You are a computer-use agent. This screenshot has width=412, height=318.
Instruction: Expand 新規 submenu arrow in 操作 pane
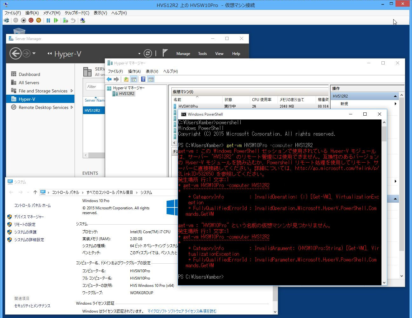pos(395,104)
